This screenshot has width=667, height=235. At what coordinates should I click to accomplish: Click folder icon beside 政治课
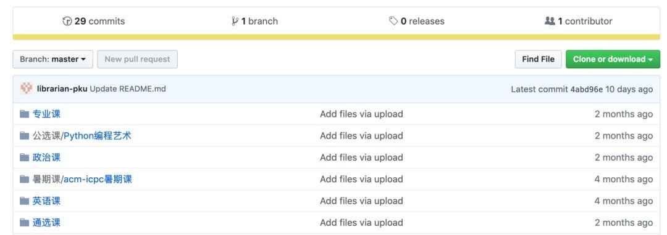pos(24,157)
